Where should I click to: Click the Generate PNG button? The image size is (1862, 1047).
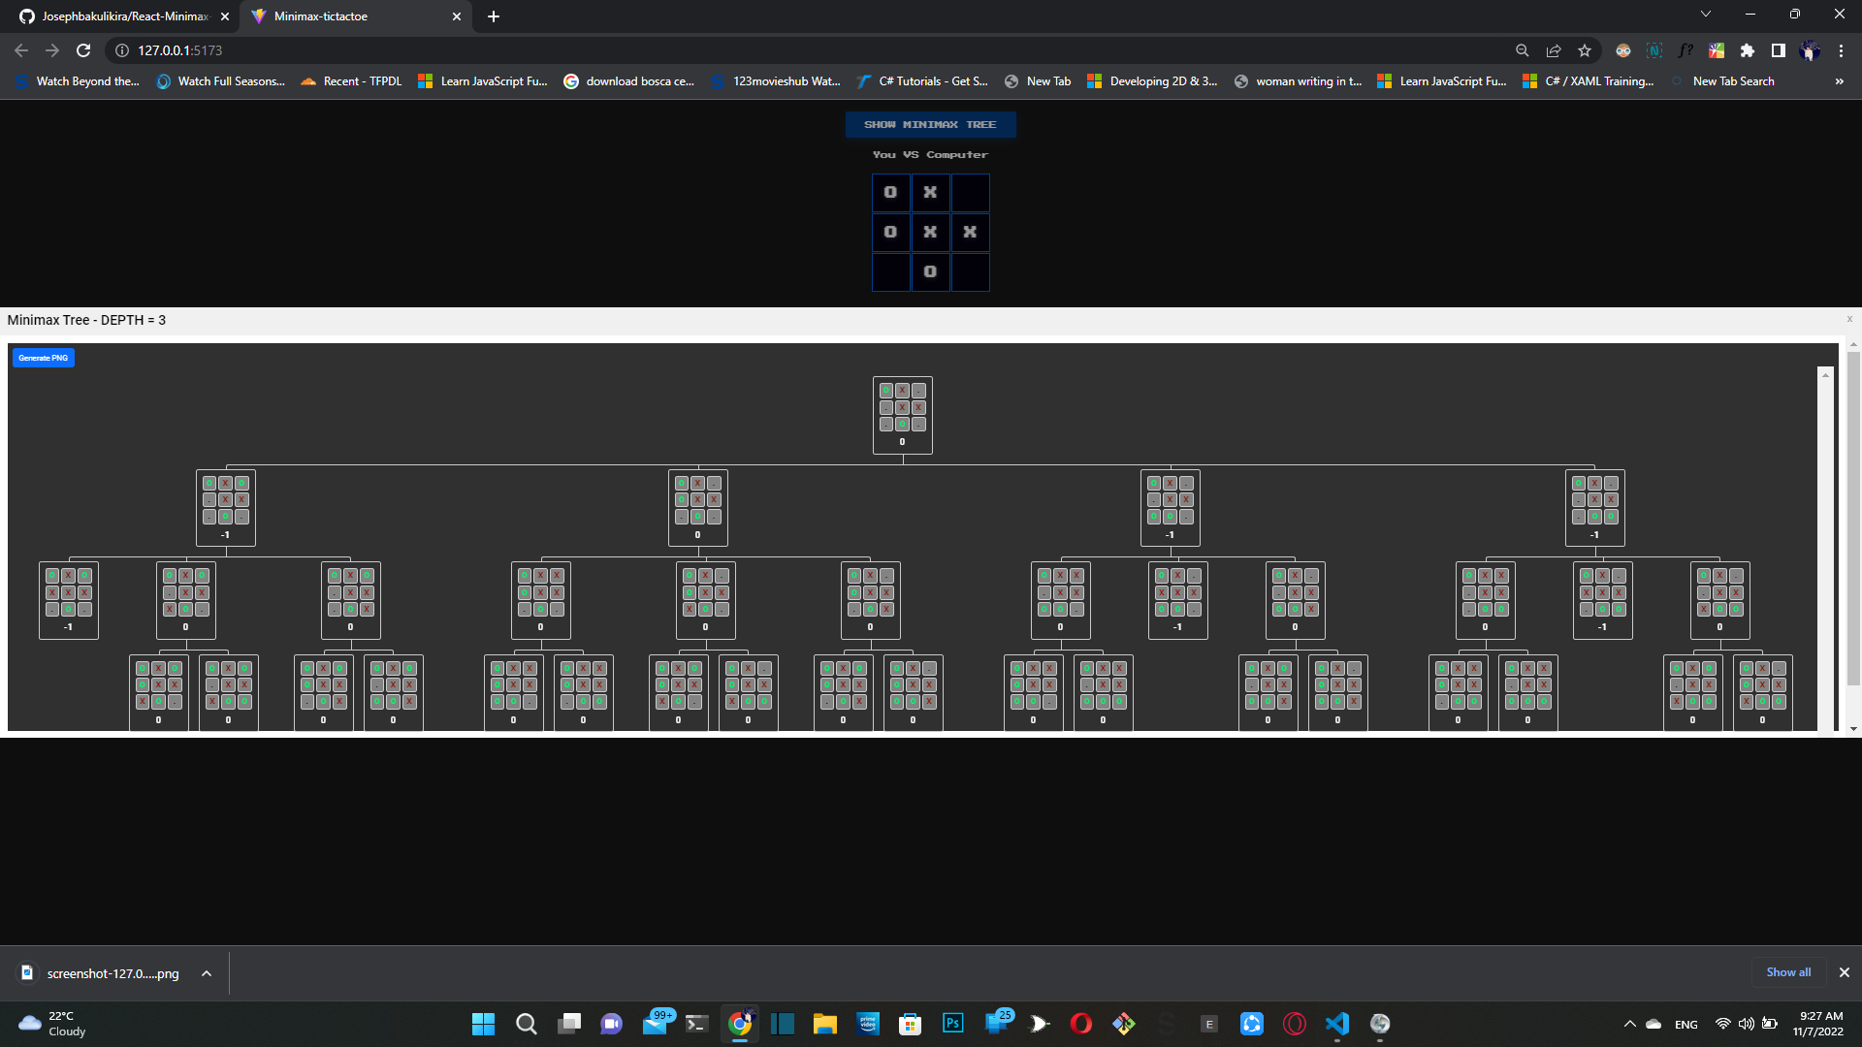click(x=43, y=358)
